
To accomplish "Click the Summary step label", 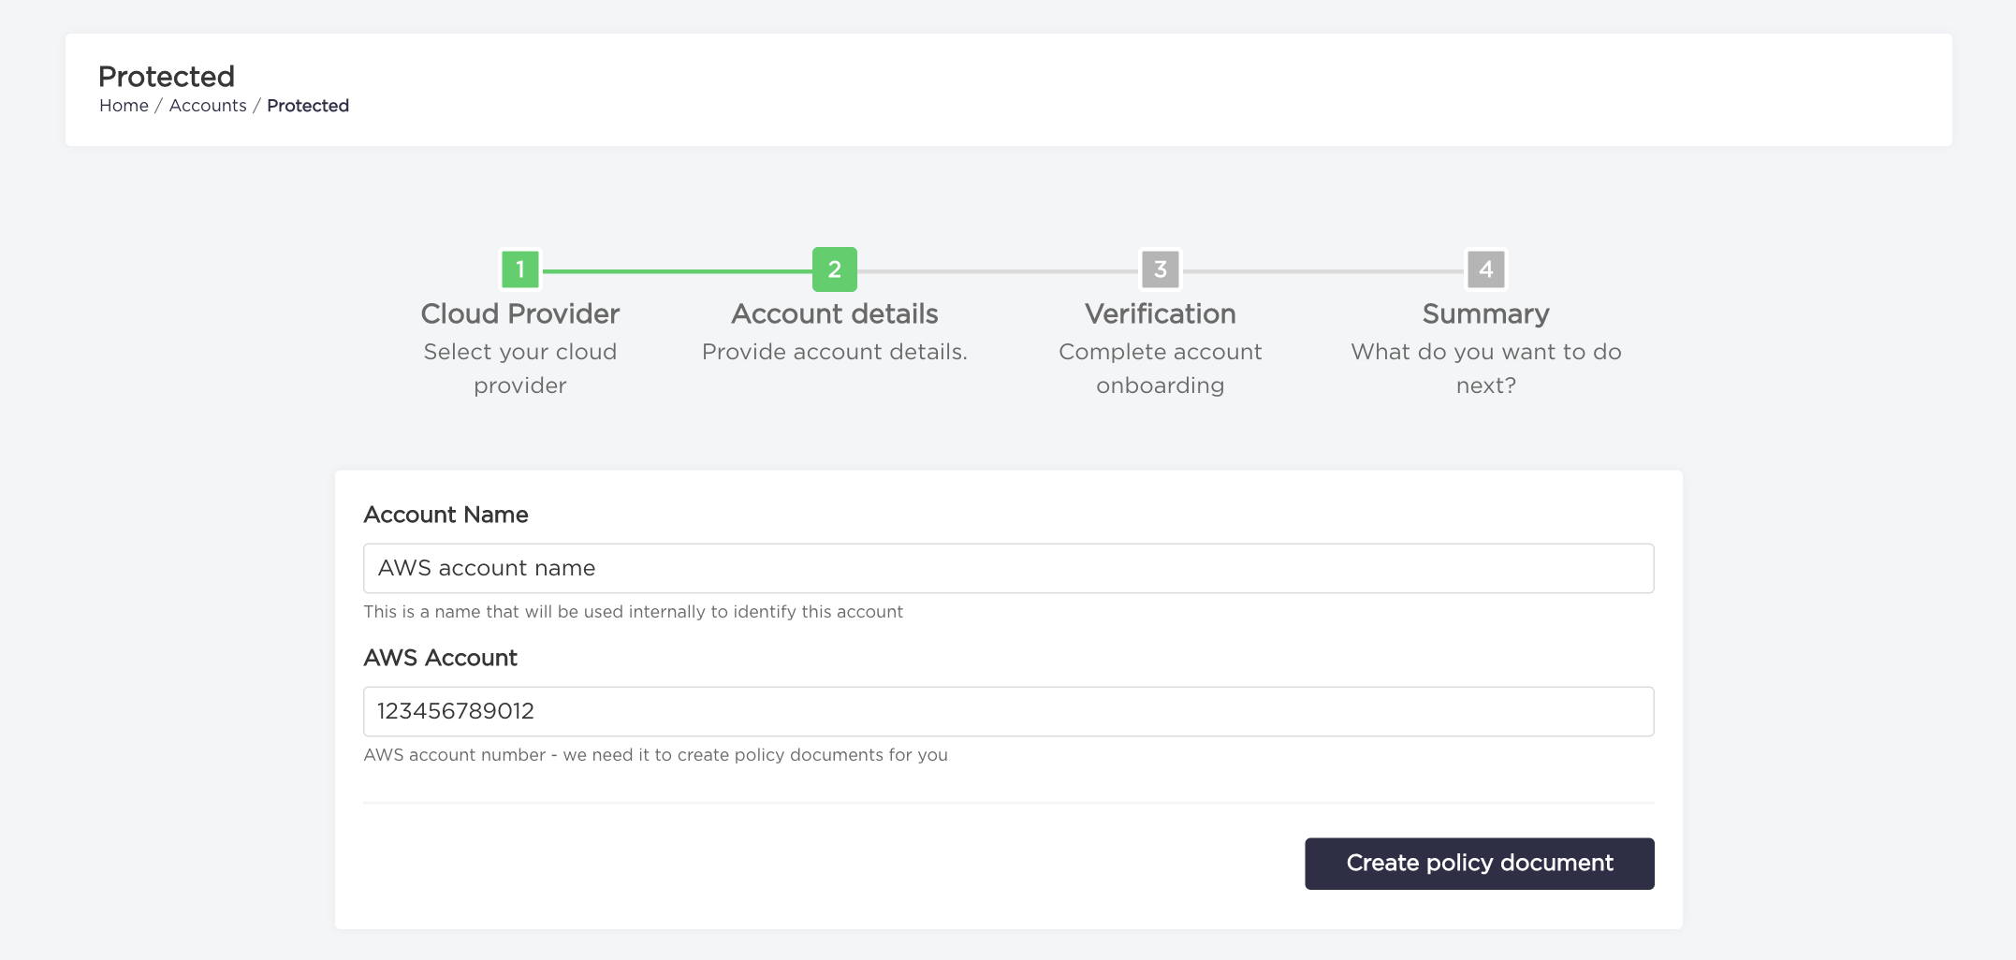I will (1484, 313).
